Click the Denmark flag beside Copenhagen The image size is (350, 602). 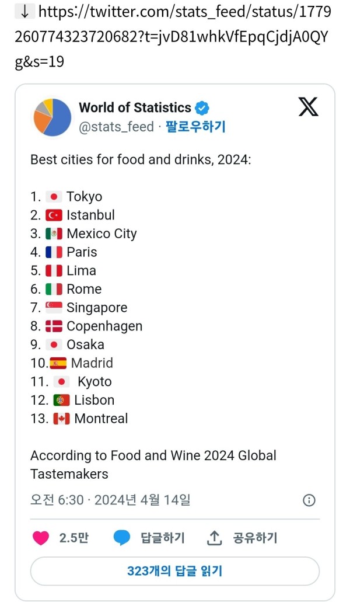pyautogui.click(x=54, y=326)
